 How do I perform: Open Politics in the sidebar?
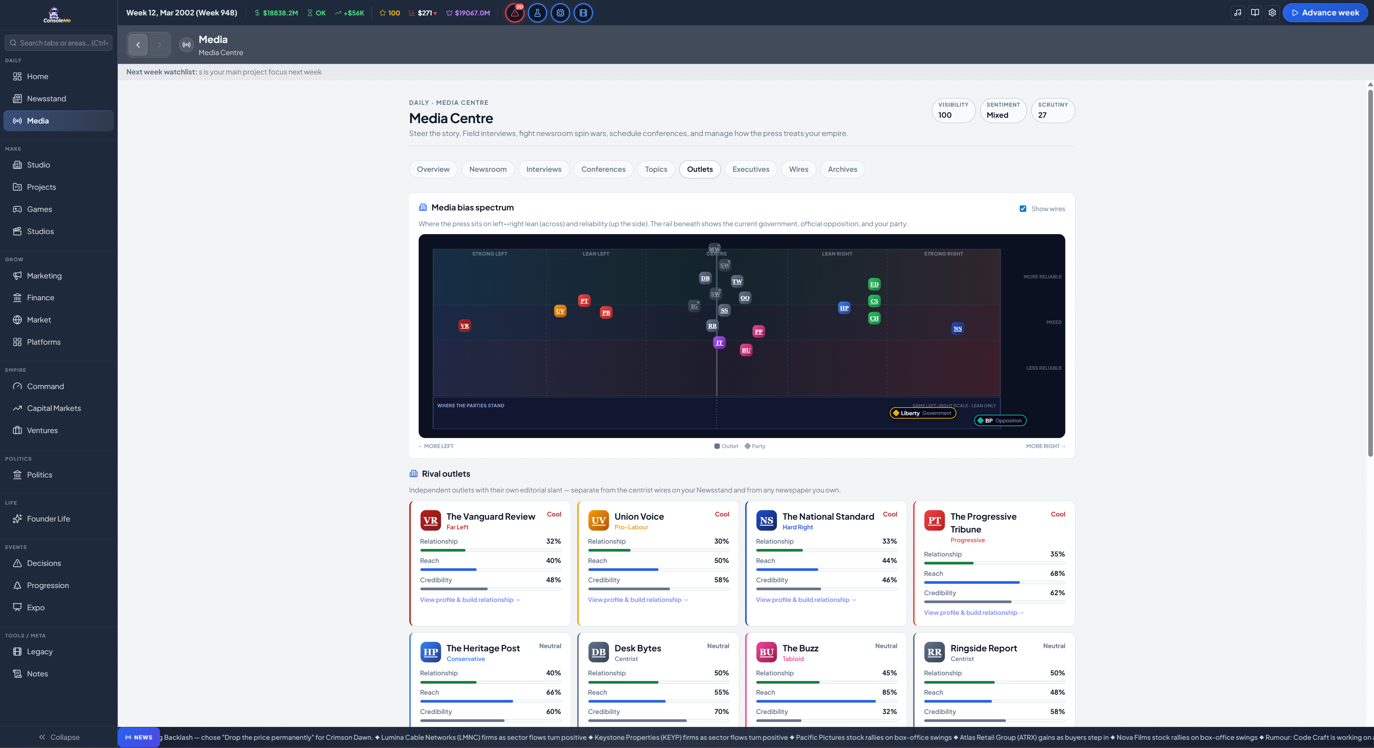click(59, 475)
